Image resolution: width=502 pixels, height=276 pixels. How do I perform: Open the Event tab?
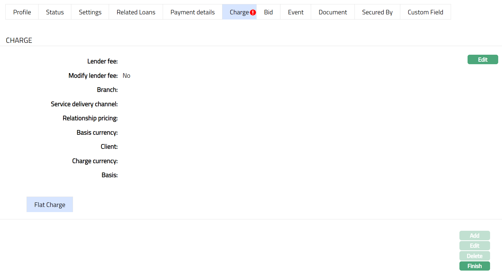296,12
